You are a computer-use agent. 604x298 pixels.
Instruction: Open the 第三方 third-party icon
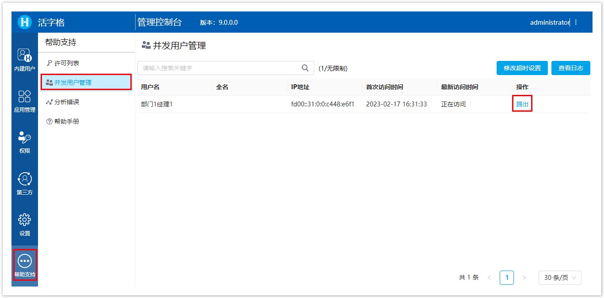pyautogui.click(x=25, y=179)
